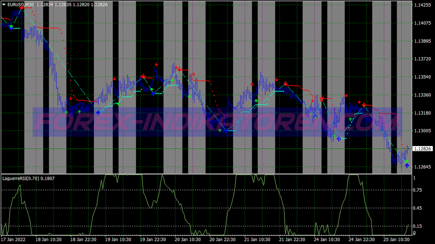Click the 19 Jan 10:30 time label
435x244 pixels.
click(x=118, y=240)
